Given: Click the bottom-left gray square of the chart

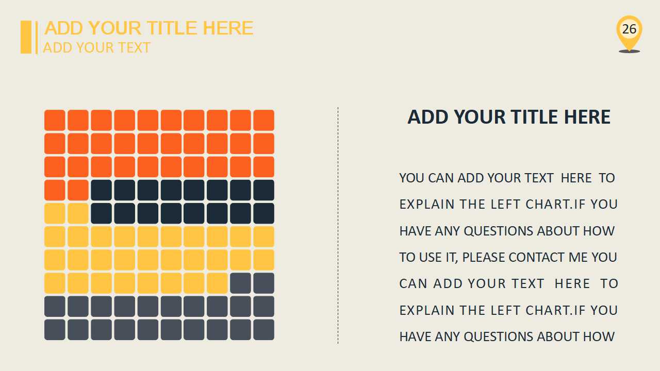Looking at the screenshot, I should tap(55, 329).
